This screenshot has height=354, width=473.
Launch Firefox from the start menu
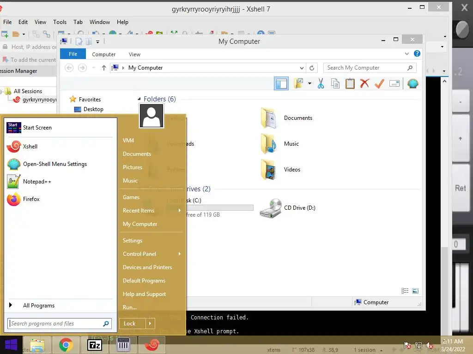tap(60, 199)
